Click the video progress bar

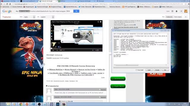click(77, 48)
